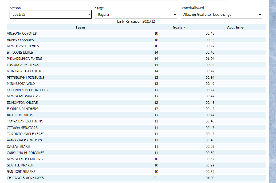Select TORONTO MAPLE LEAFS in the table
Viewport: 276px width, 183px height.
tap(25, 134)
